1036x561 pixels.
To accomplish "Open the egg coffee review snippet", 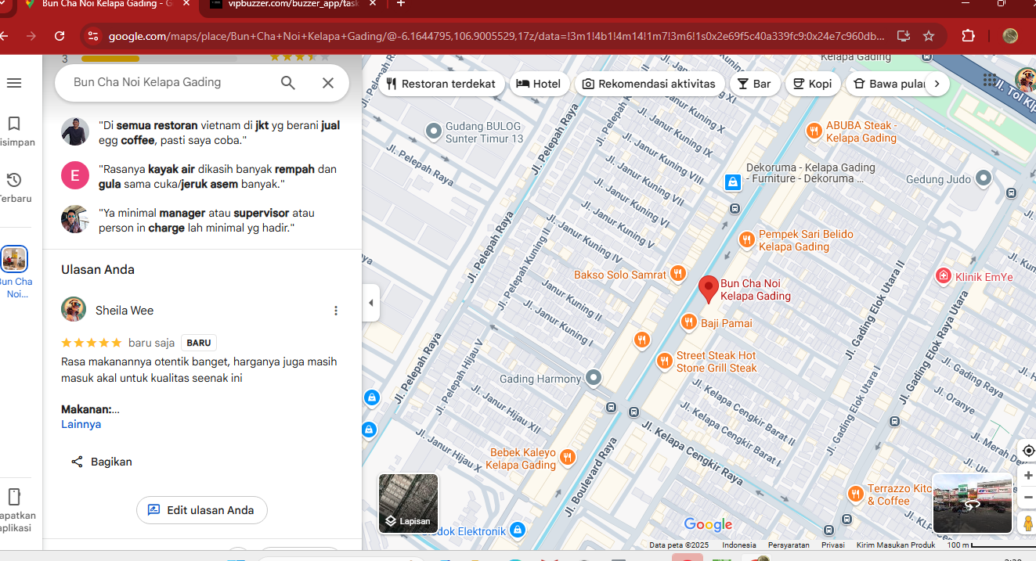I will (x=202, y=132).
